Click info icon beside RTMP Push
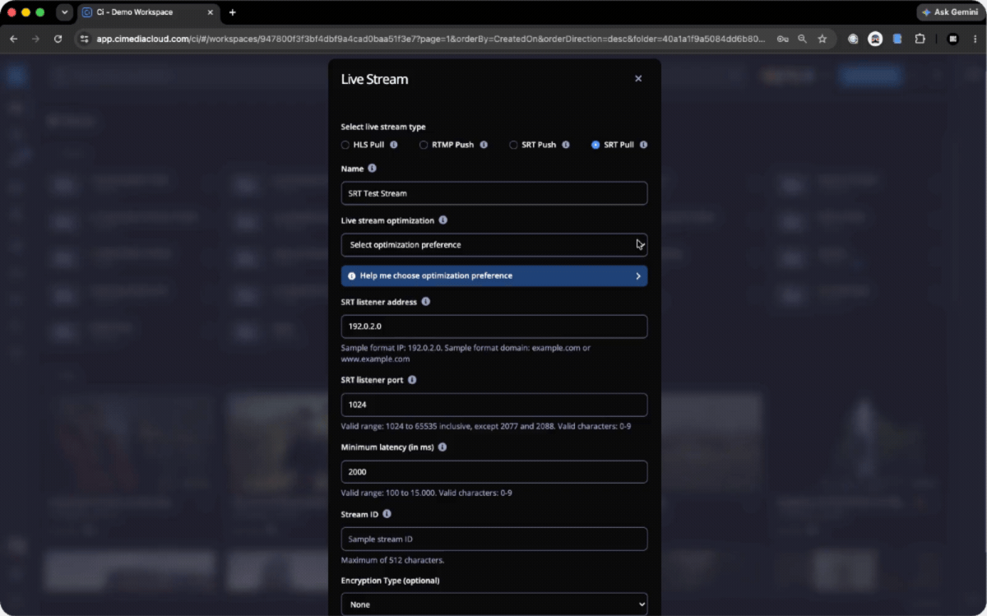 [484, 145]
